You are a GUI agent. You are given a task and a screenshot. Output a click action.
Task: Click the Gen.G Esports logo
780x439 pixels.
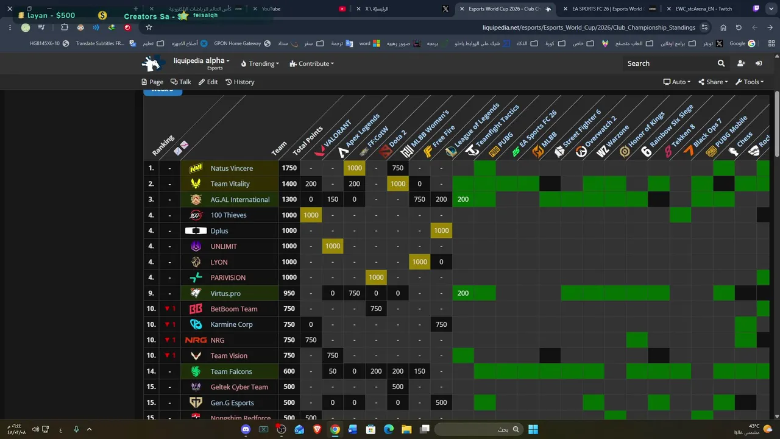coord(196,402)
